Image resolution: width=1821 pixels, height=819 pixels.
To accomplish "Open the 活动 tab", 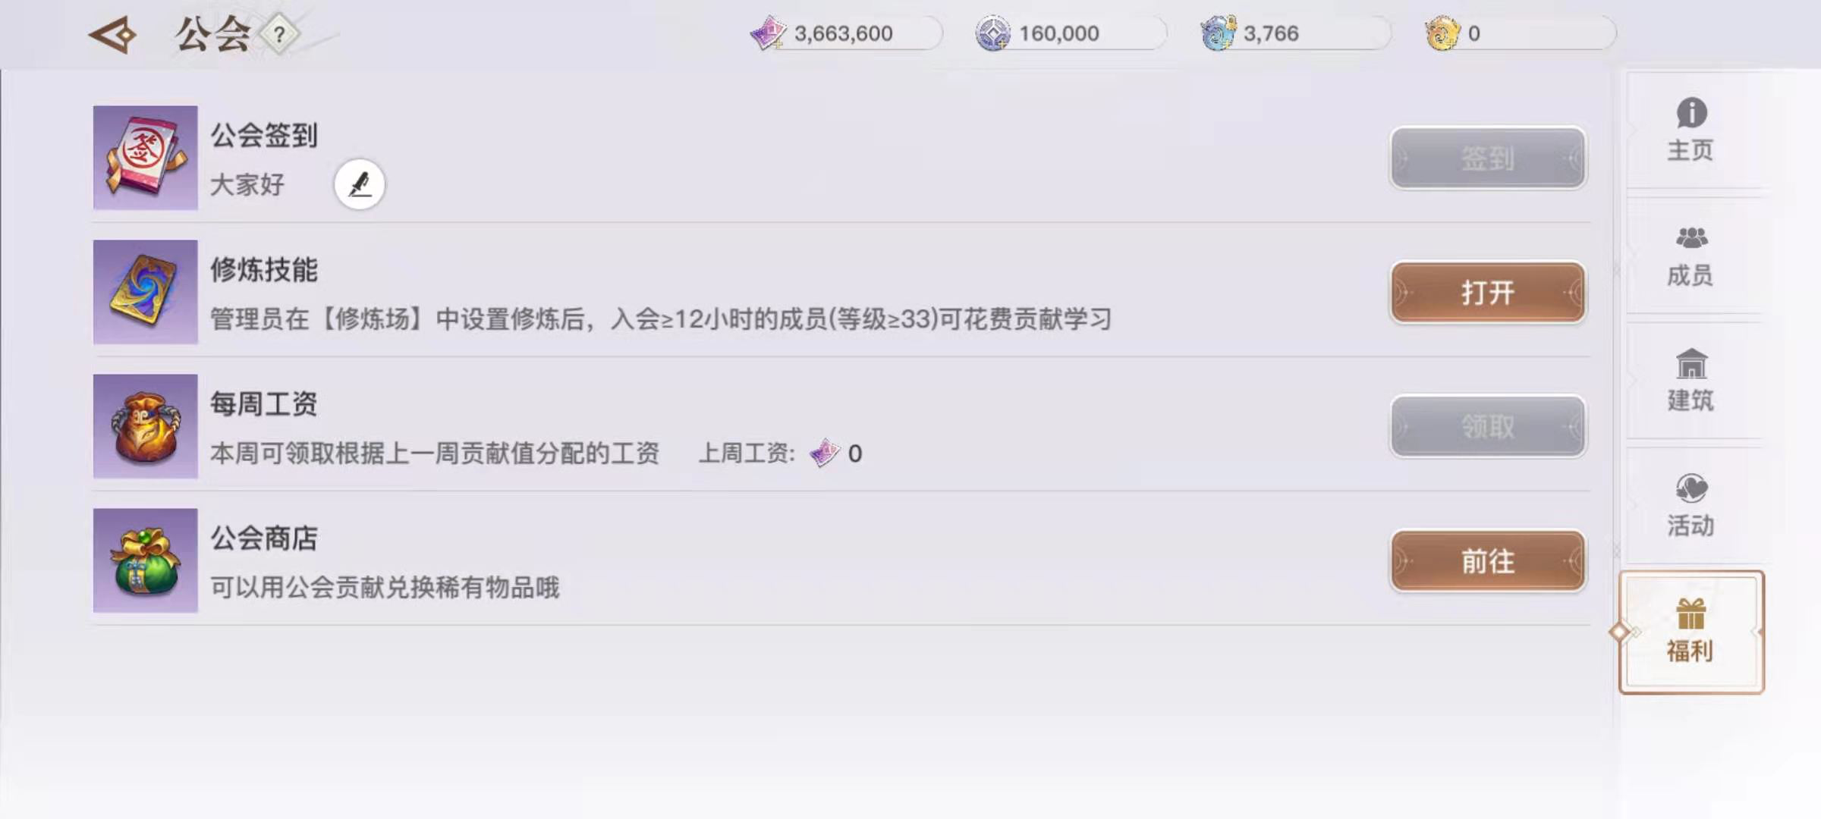I will 1691,506.
